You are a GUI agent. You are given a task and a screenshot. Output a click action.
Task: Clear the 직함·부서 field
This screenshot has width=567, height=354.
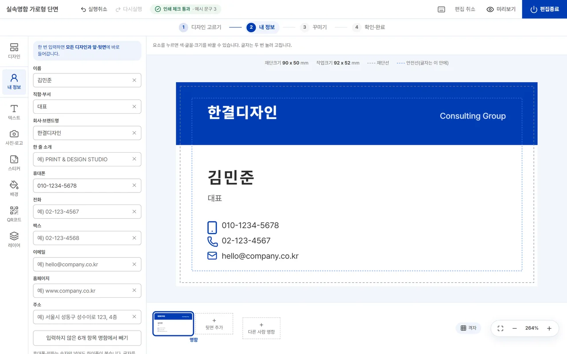(x=134, y=107)
